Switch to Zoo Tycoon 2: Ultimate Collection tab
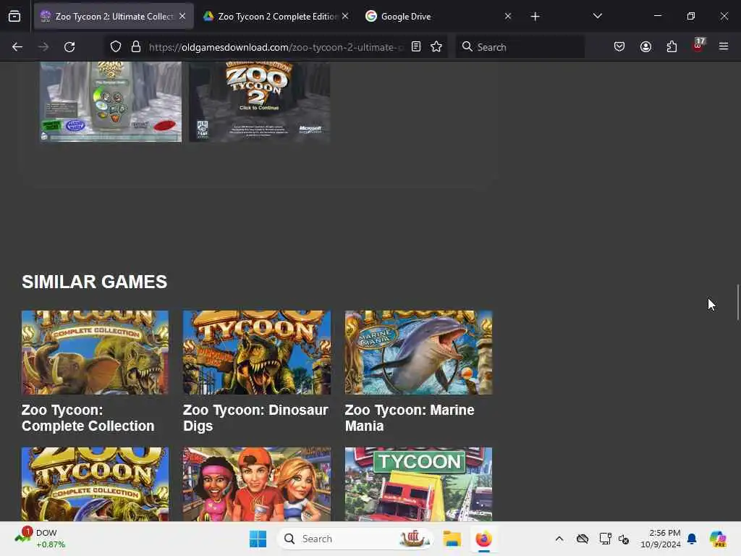Image resolution: width=741 pixels, height=556 pixels. tap(114, 17)
